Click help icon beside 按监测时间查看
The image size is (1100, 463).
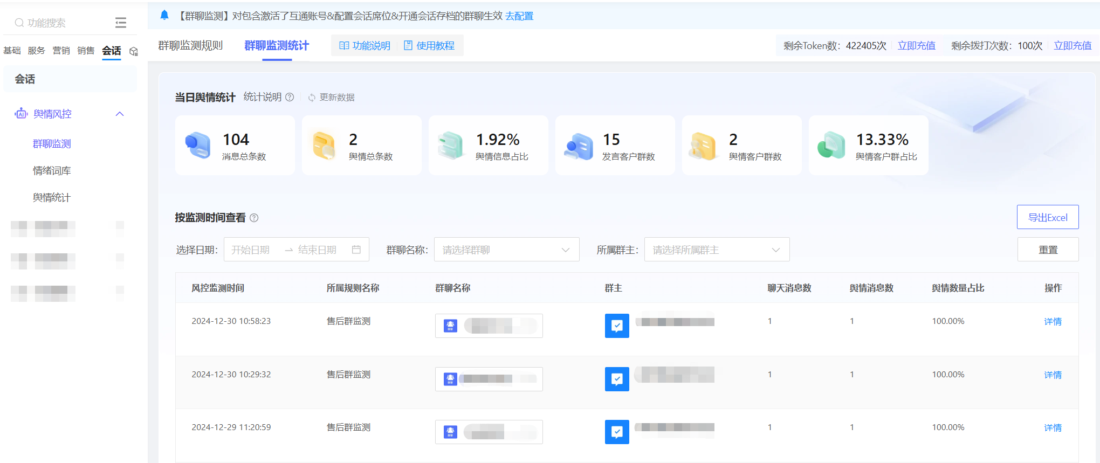pyautogui.click(x=254, y=218)
